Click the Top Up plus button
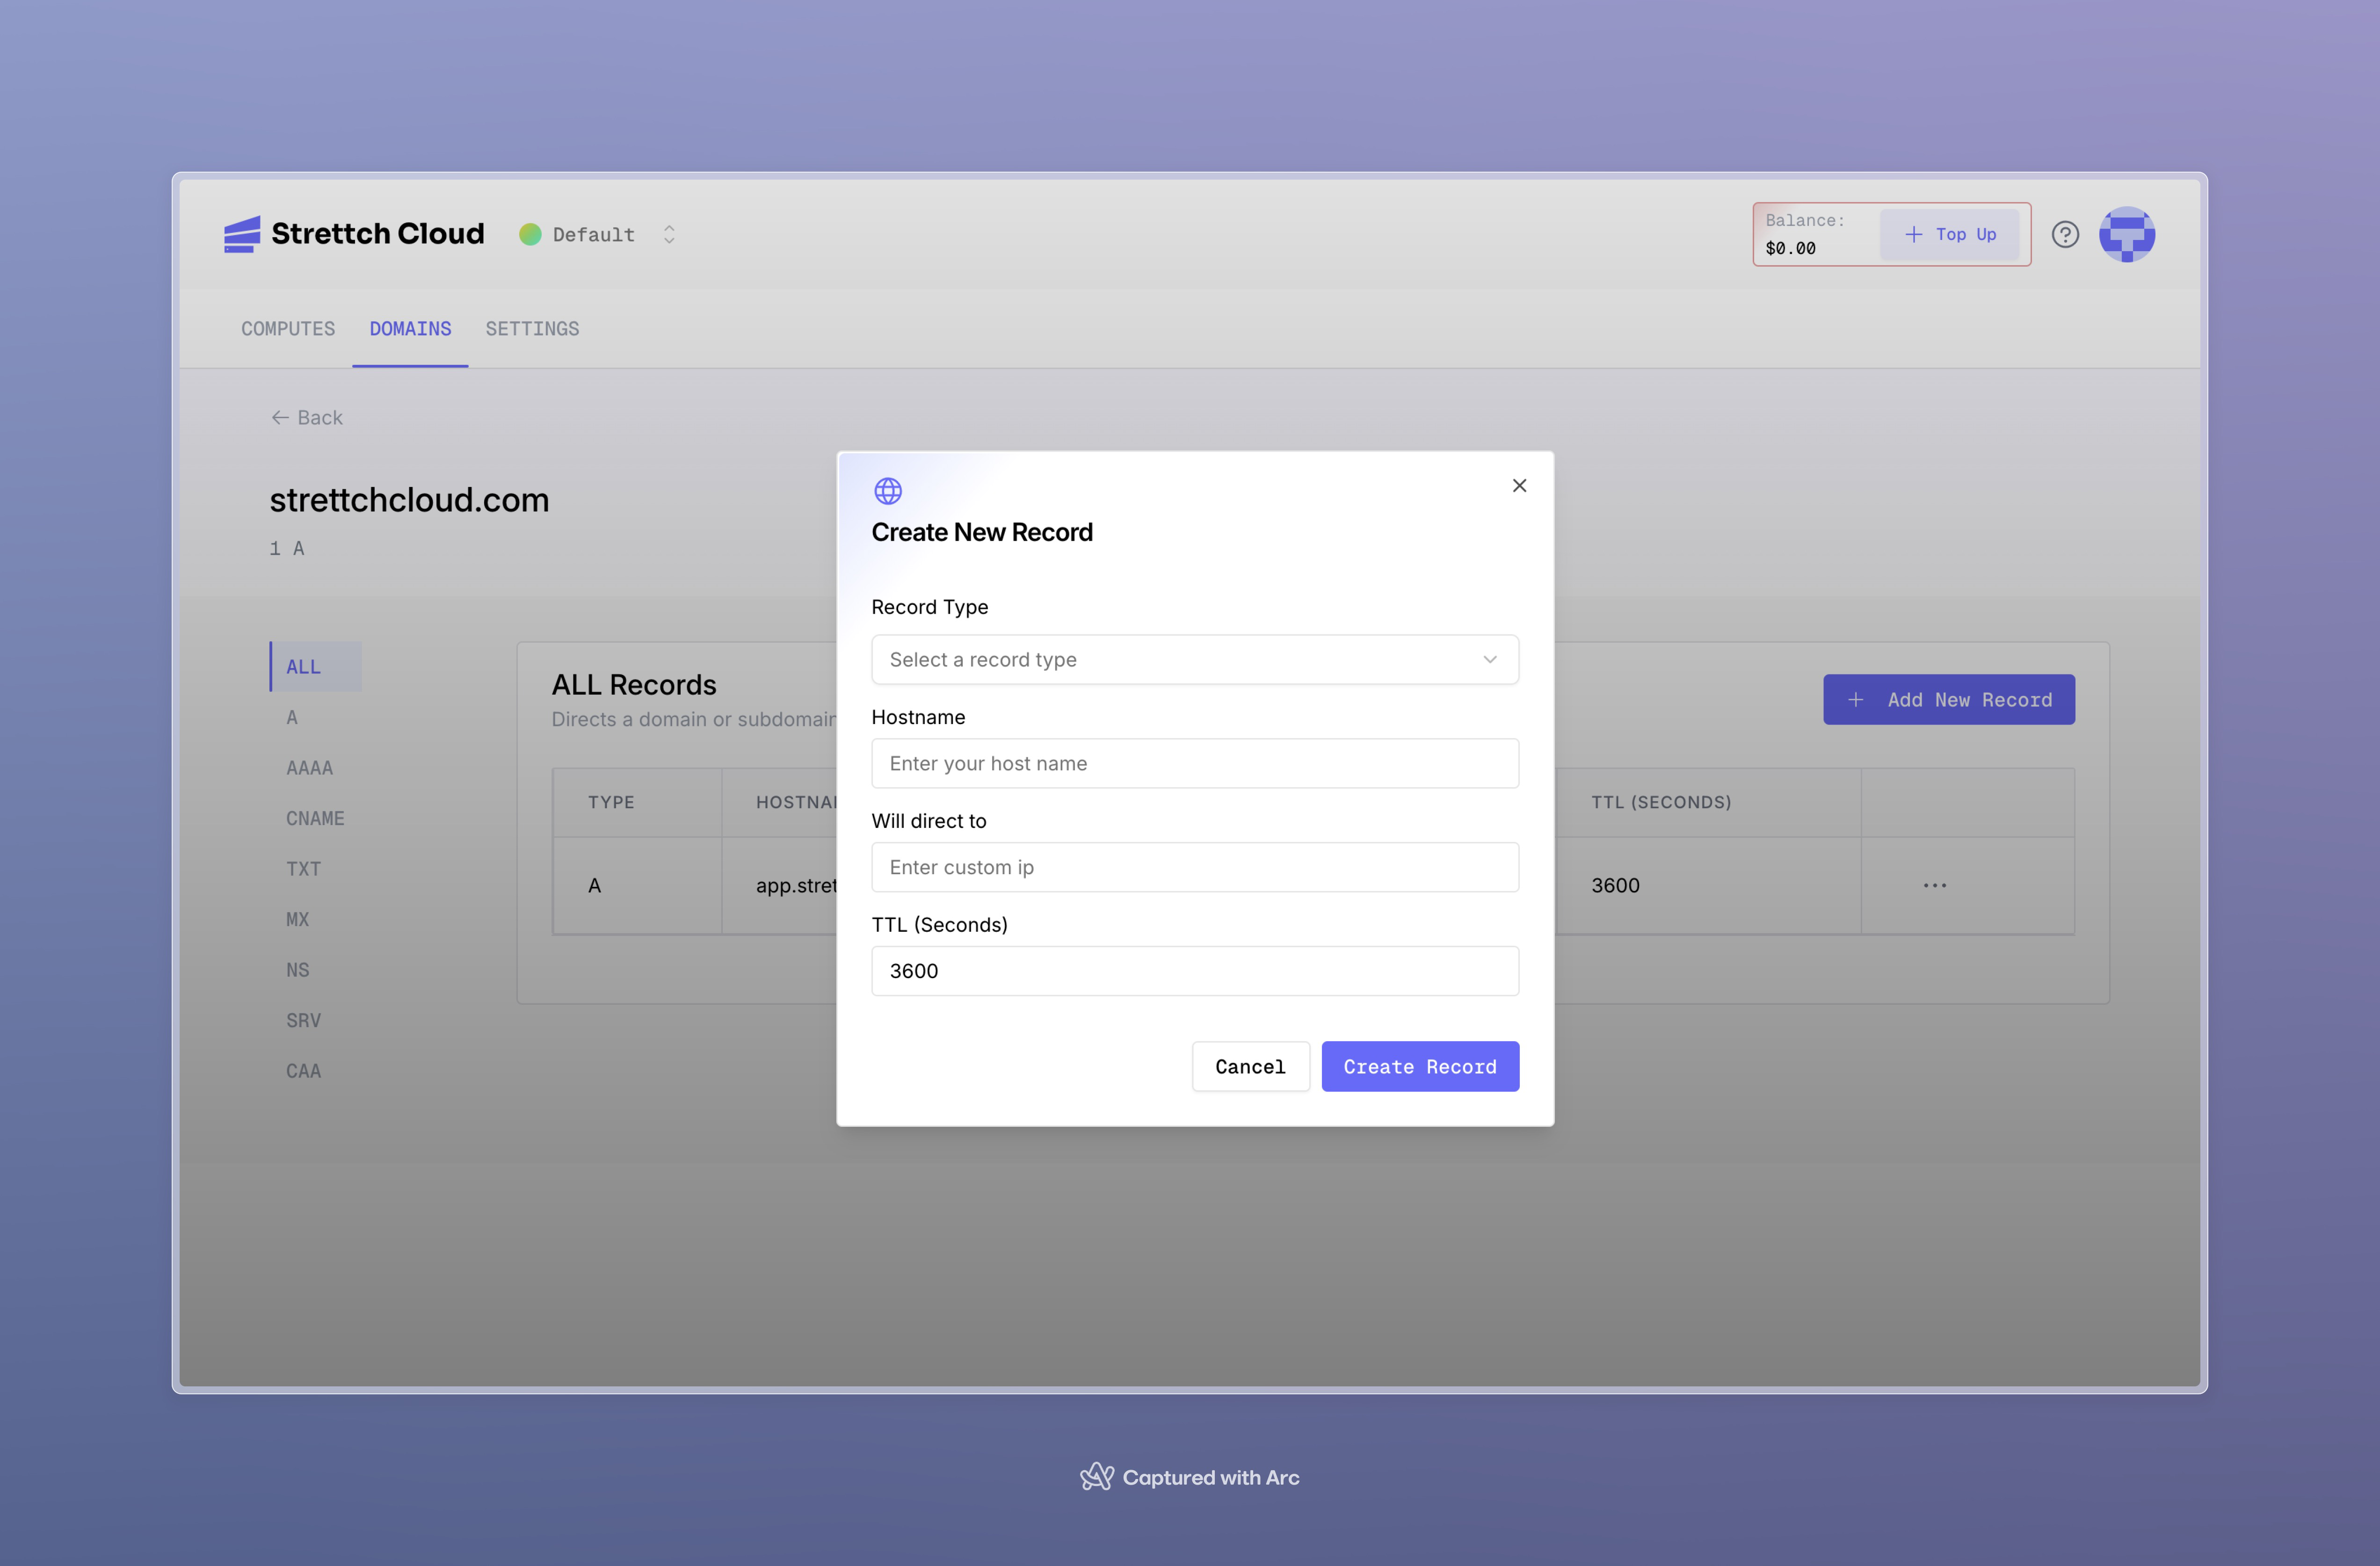 pyautogui.click(x=1949, y=234)
